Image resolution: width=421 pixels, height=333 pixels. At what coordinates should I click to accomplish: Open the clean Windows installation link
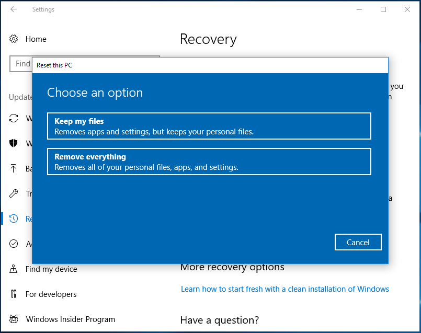point(285,289)
